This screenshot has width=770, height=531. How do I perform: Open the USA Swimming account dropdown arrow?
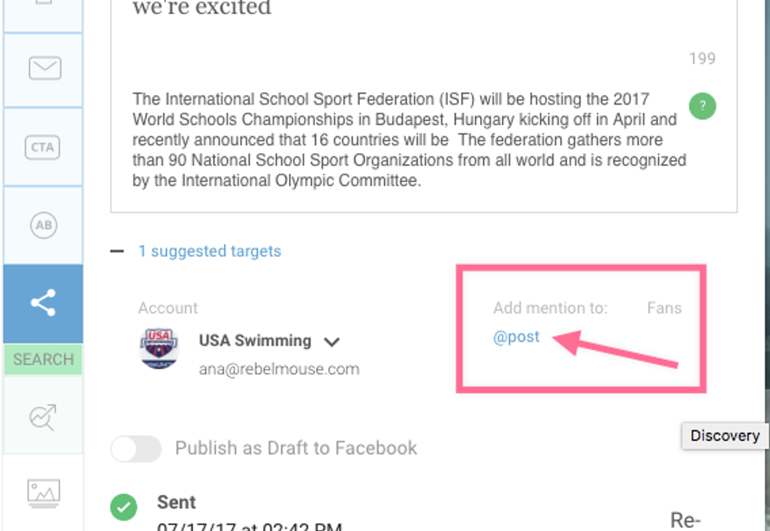pos(332,342)
